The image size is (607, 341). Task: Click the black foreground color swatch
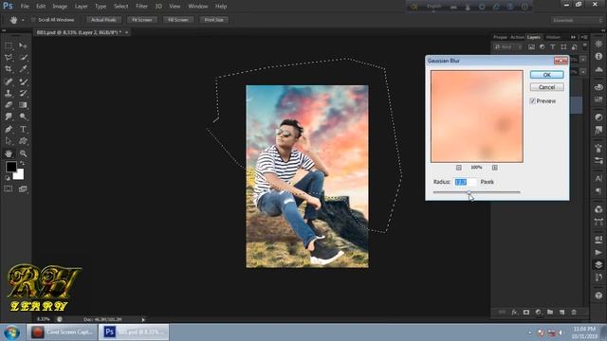tap(10, 167)
